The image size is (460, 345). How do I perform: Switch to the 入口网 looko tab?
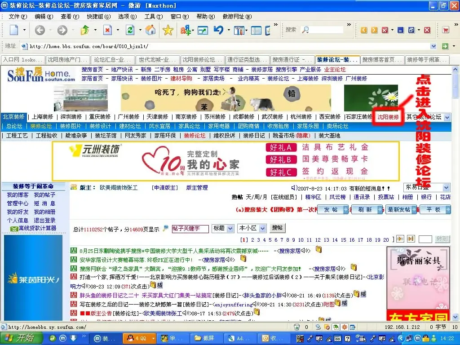[23, 60]
